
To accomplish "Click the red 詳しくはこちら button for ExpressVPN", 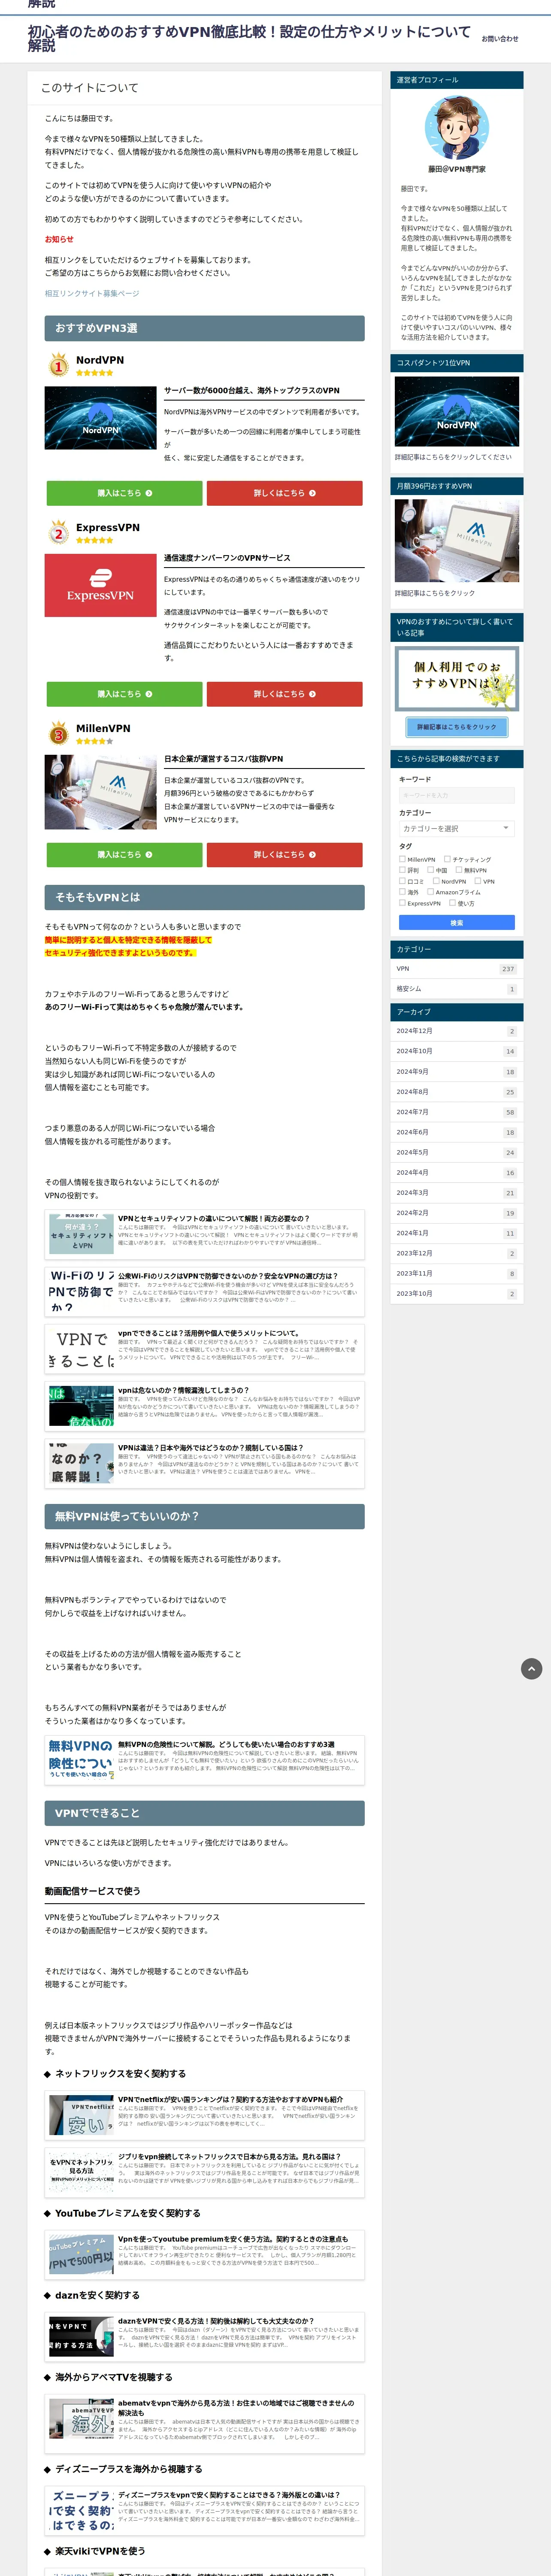I will point(284,694).
